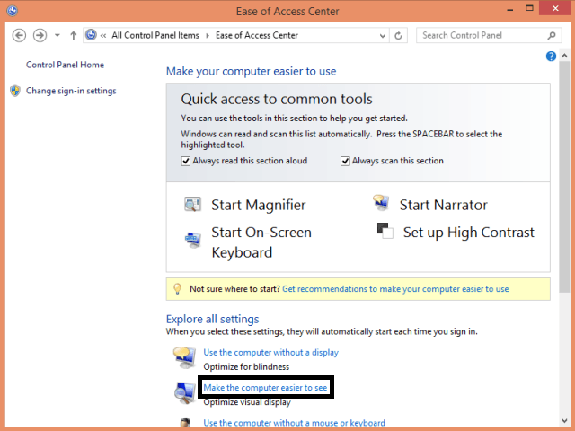
Task: Expand the address bar history dropdown
Action: (383, 36)
